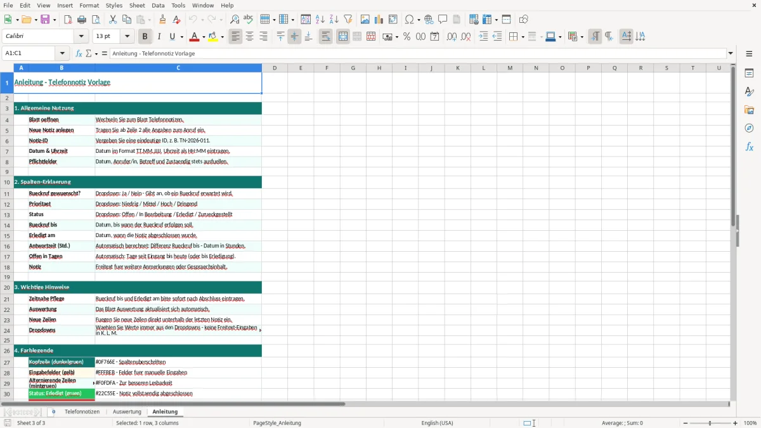The image size is (761, 428).
Task: Open the Font Color dropdown arrow
Action: [x=204, y=37]
